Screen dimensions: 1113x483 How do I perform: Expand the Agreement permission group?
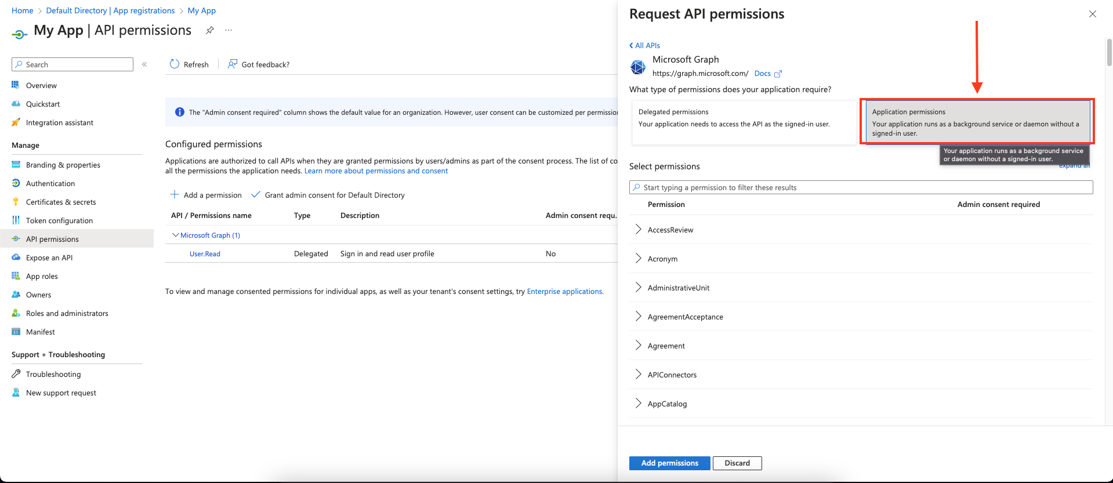639,346
